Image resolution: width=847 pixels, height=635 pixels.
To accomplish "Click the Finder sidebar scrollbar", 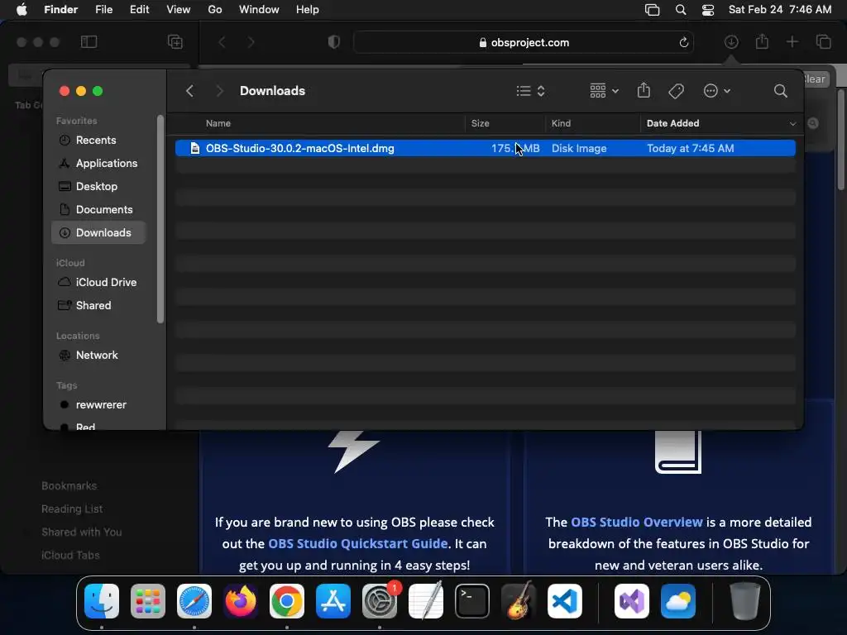I will (160, 218).
